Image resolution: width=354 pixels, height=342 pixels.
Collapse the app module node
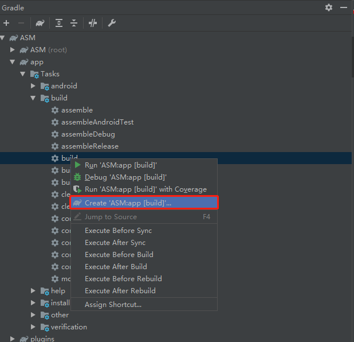click(x=13, y=62)
